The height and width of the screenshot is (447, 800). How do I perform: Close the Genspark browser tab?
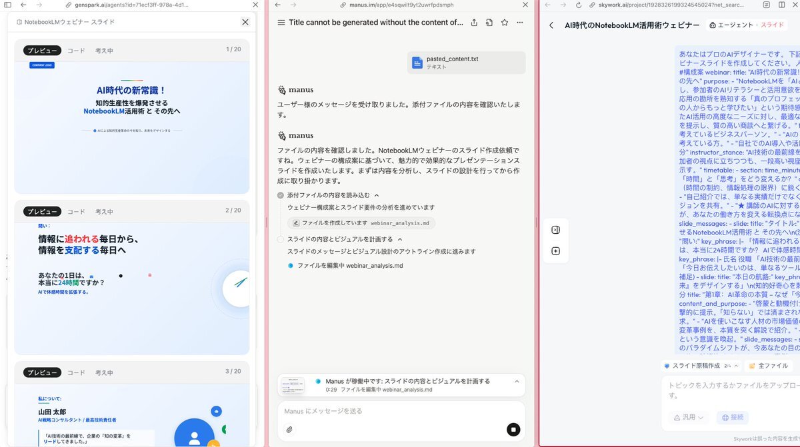pos(255,5)
